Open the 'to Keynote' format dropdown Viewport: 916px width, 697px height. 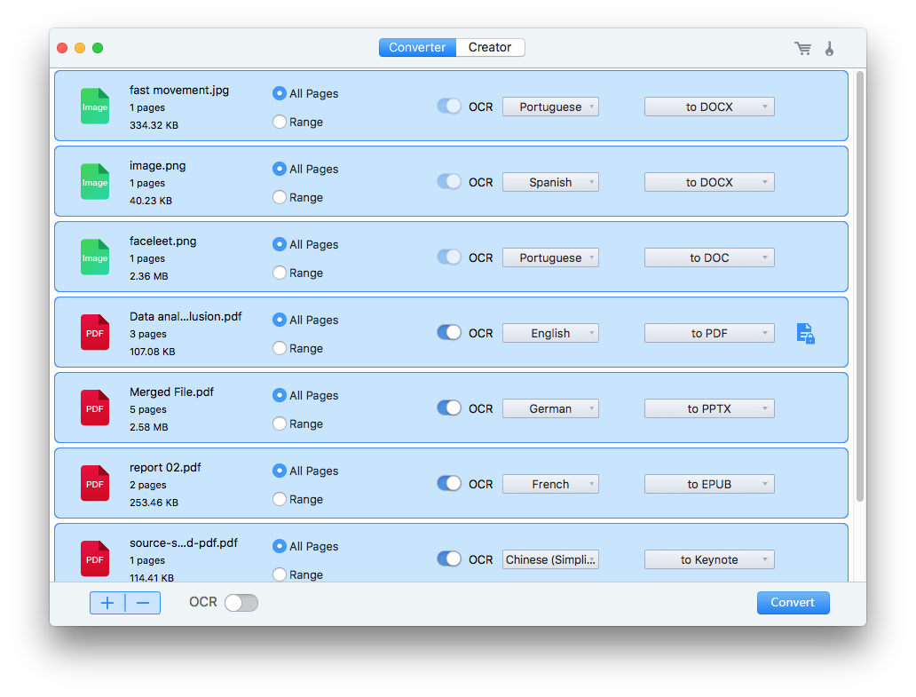pyautogui.click(x=709, y=559)
